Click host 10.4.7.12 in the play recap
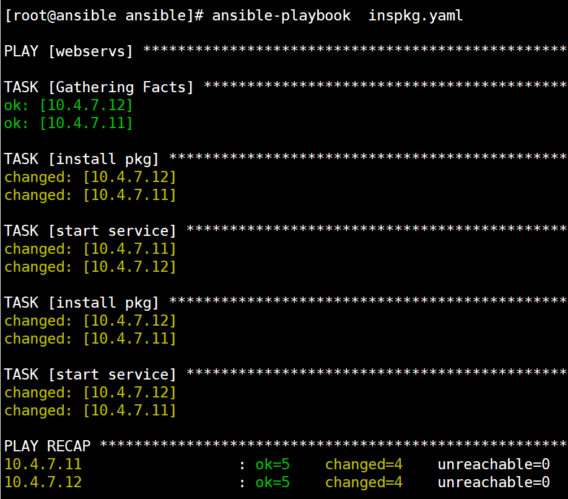Viewport: 568px width, 499px height. pyautogui.click(x=43, y=482)
